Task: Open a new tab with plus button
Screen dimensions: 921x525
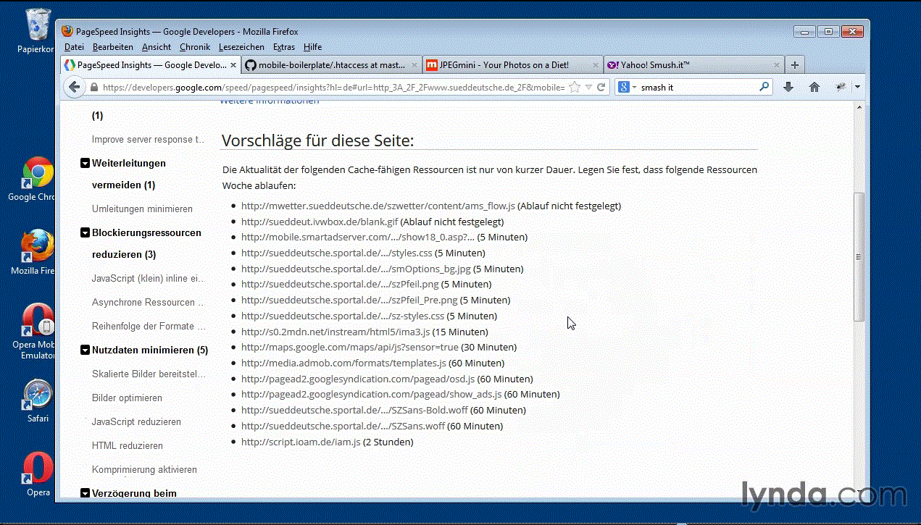Action: (x=795, y=64)
